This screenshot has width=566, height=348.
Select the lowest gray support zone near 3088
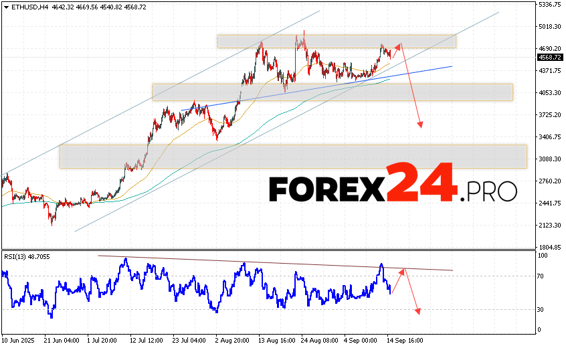(292, 156)
